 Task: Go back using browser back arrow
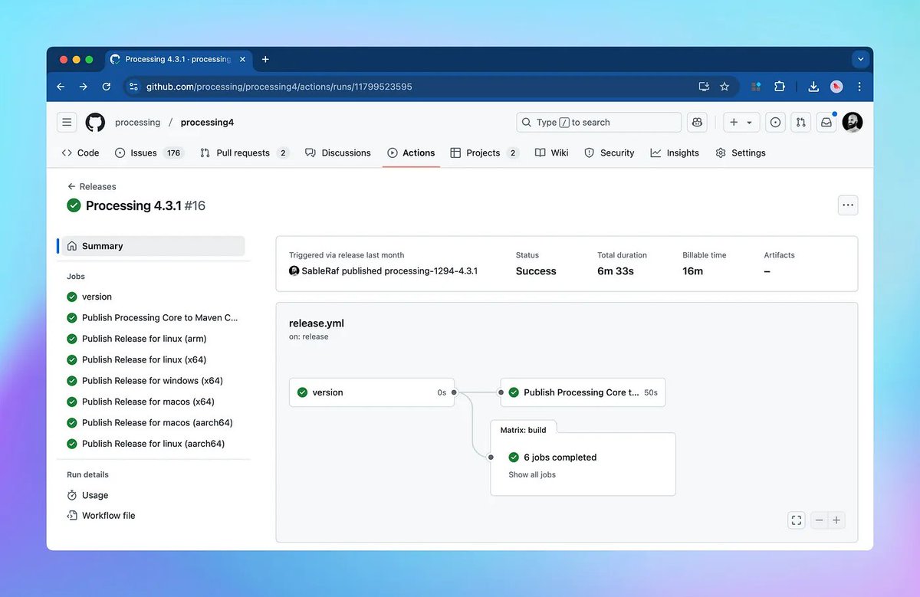pyautogui.click(x=61, y=87)
